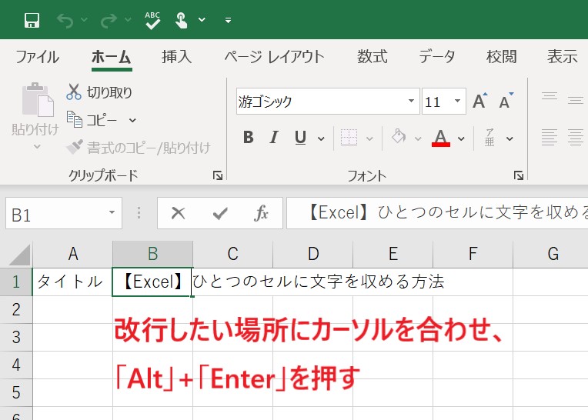Switch to the 校閲 tab
Viewport: 588px width, 420px height.
coord(501,57)
